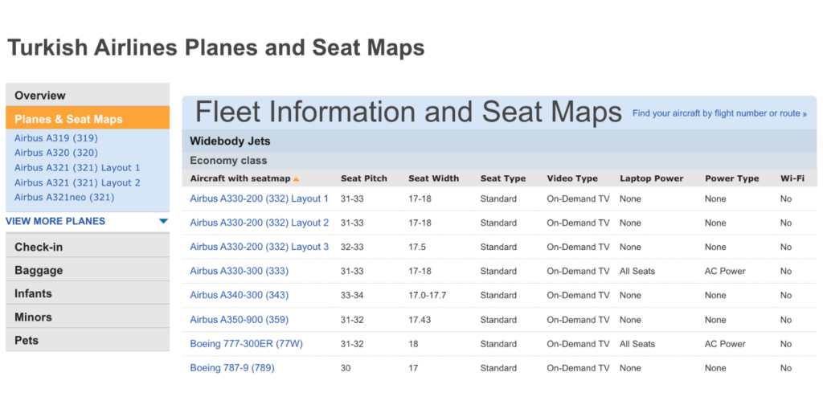Open Airbus A321neo (321) link
The width and height of the screenshot is (823, 401).
pos(64,198)
